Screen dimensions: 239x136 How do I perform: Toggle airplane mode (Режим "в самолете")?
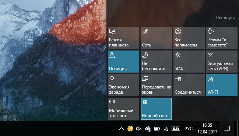click(x=222, y=38)
